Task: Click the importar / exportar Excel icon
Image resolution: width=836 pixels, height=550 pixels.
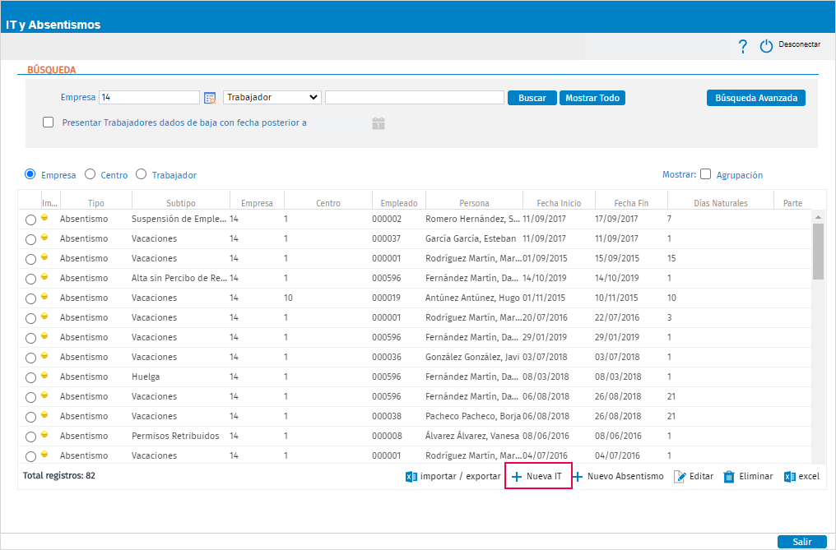Action: 411,477
